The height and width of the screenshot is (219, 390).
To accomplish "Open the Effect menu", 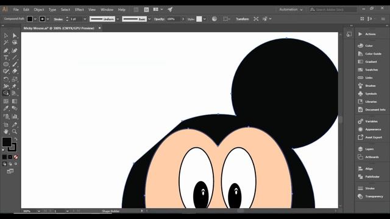I will [79, 10].
